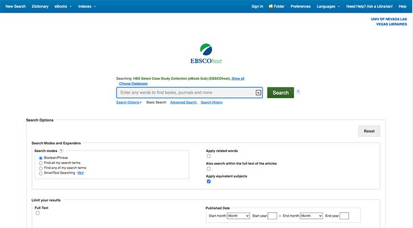Expand the Indexes menu

point(87,6)
